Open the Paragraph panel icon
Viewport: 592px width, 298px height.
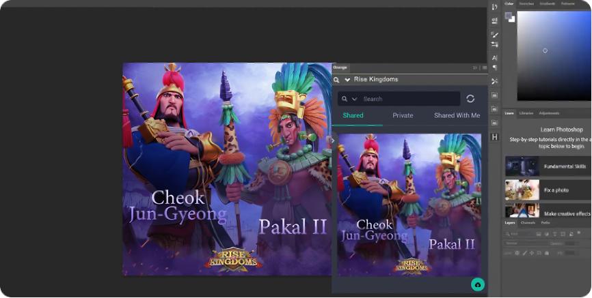point(495,68)
